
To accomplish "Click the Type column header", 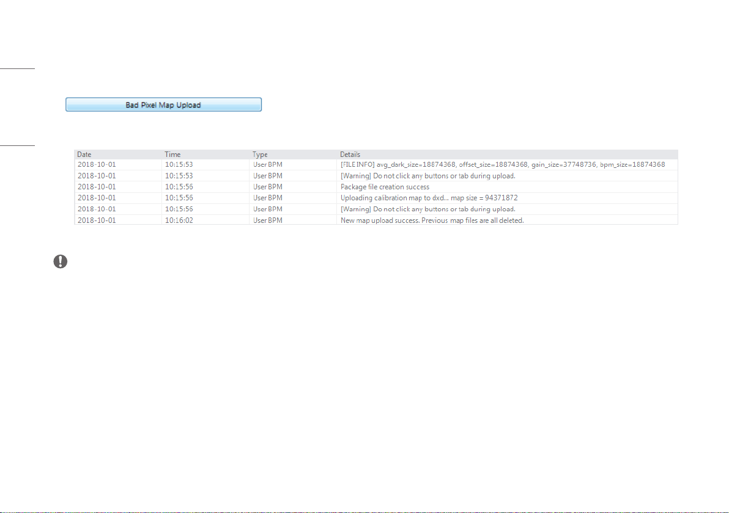I will point(260,154).
